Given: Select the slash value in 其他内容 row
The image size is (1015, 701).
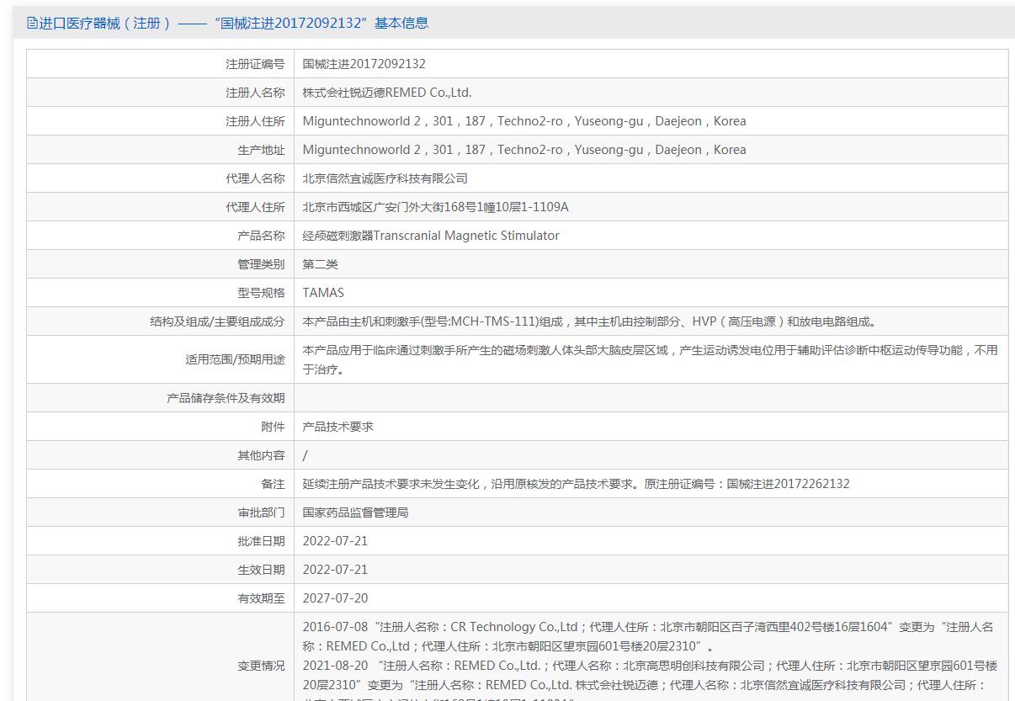Looking at the screenshot, I should 306,455.
